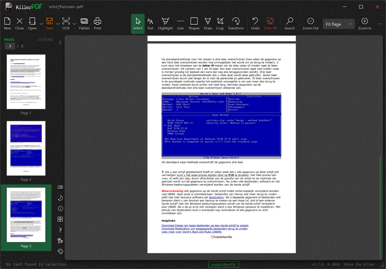Expand the Save options dropdown arrow
Viewport: 386px width, 269px height.
pos(58,24)
